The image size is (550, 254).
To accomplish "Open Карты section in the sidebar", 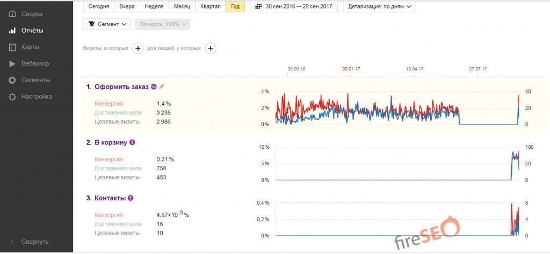I will [x=30, y=47].
